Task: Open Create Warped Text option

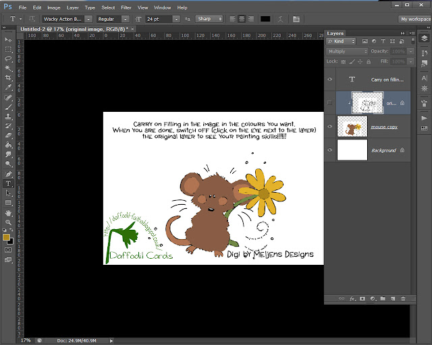Action: pyautogui.click(x=281, y=19)
